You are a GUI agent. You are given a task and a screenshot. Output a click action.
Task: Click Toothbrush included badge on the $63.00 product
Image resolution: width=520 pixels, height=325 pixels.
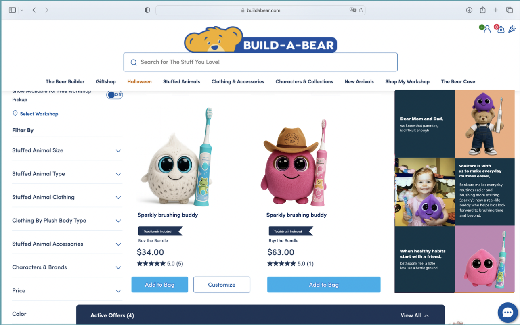291,231
